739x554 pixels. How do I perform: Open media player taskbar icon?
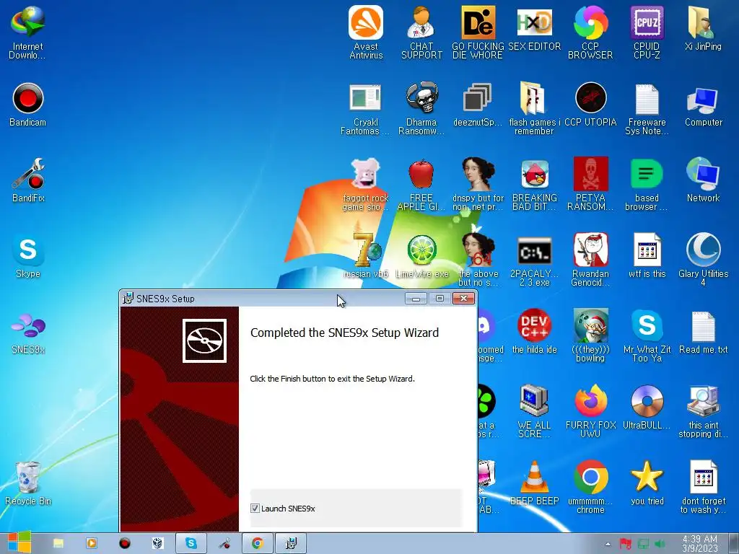92,544
